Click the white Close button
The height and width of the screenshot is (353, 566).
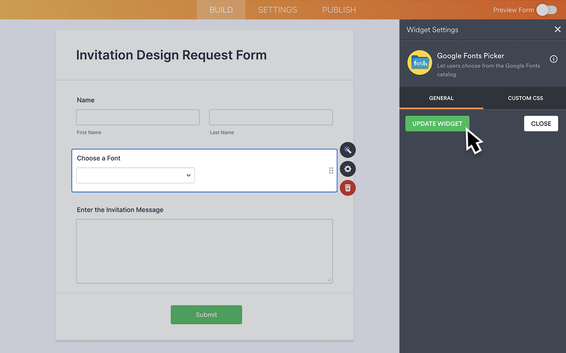click(x=541, y=124)
